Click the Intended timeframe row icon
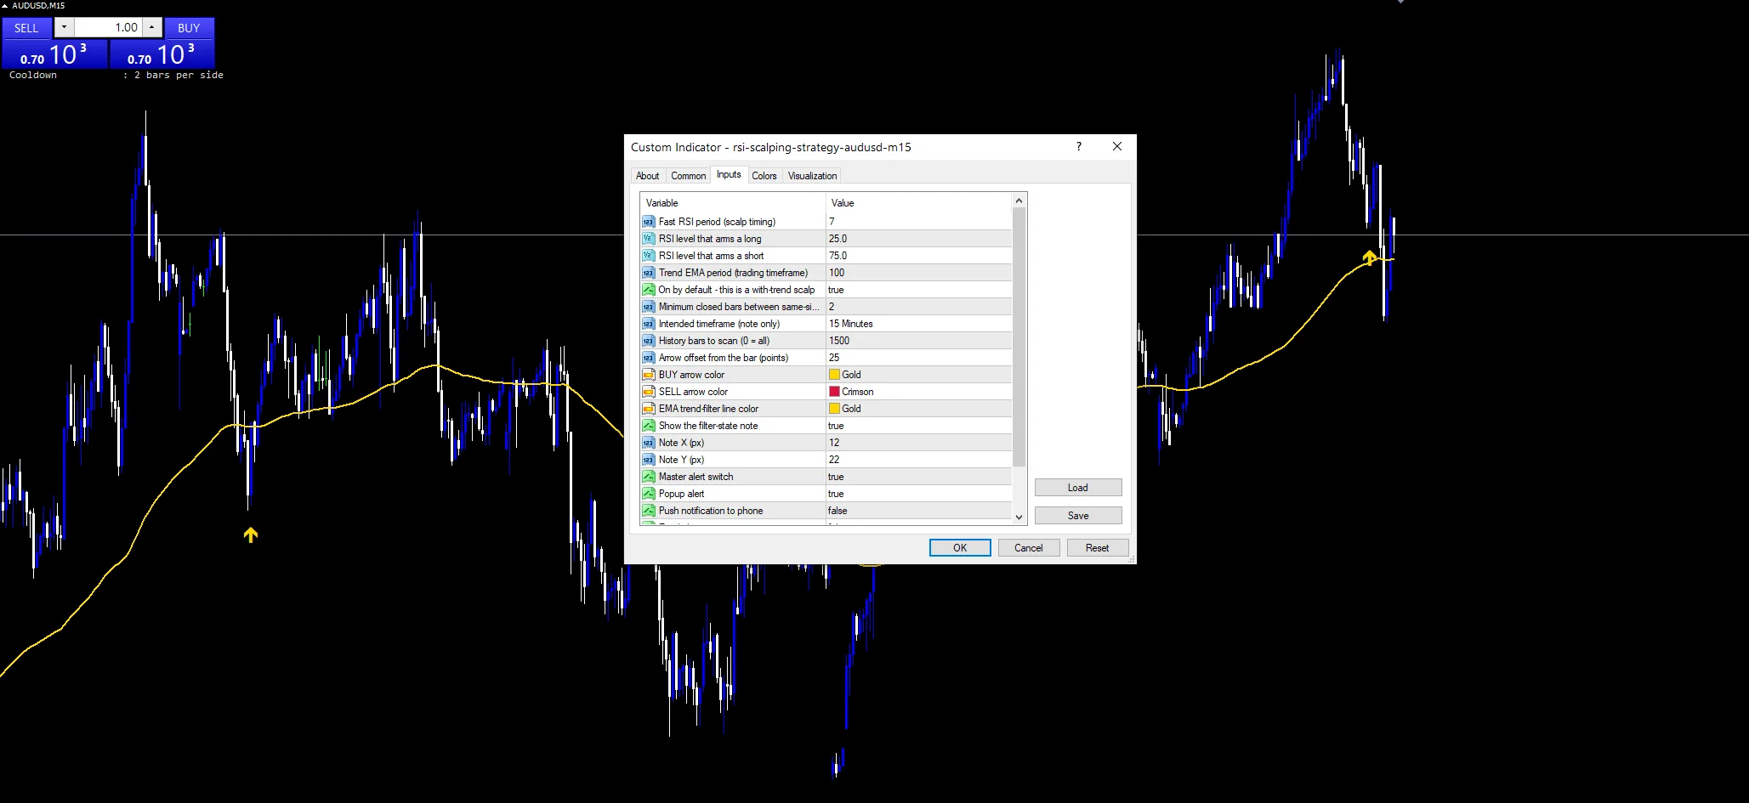 click(x=648, y=324)
